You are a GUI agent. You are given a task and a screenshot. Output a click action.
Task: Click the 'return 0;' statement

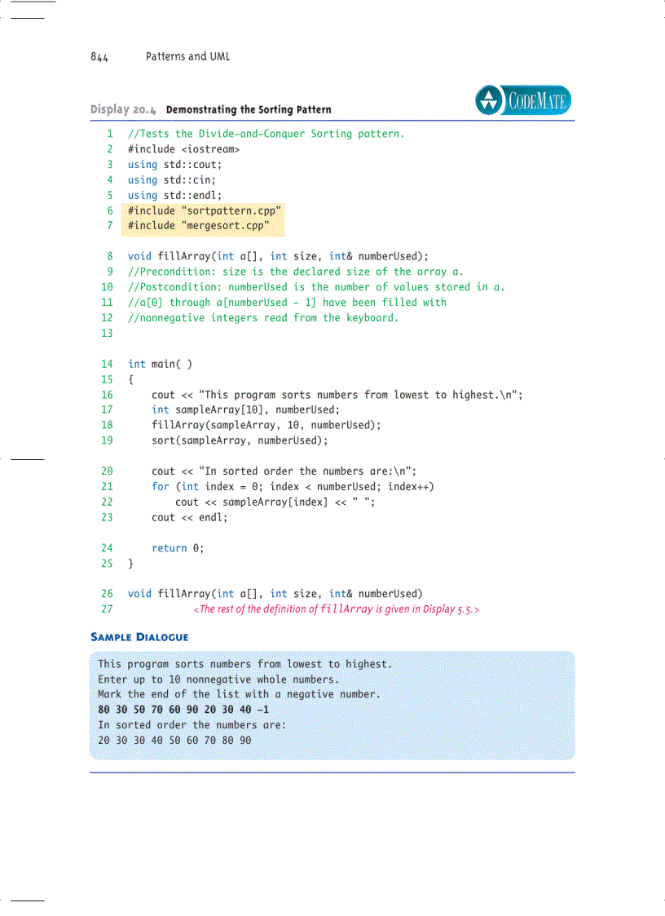point(178,548)
